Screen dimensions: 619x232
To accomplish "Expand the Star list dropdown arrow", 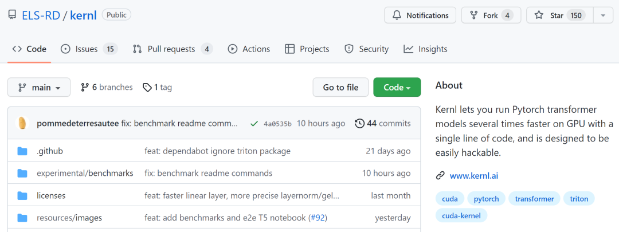I will pos(603,15).
